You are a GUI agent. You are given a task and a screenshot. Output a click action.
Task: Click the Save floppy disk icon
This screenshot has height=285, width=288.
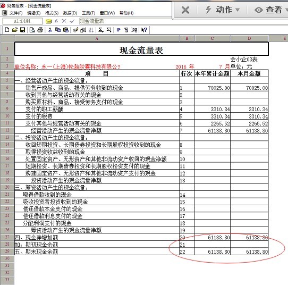coord(22,30)
